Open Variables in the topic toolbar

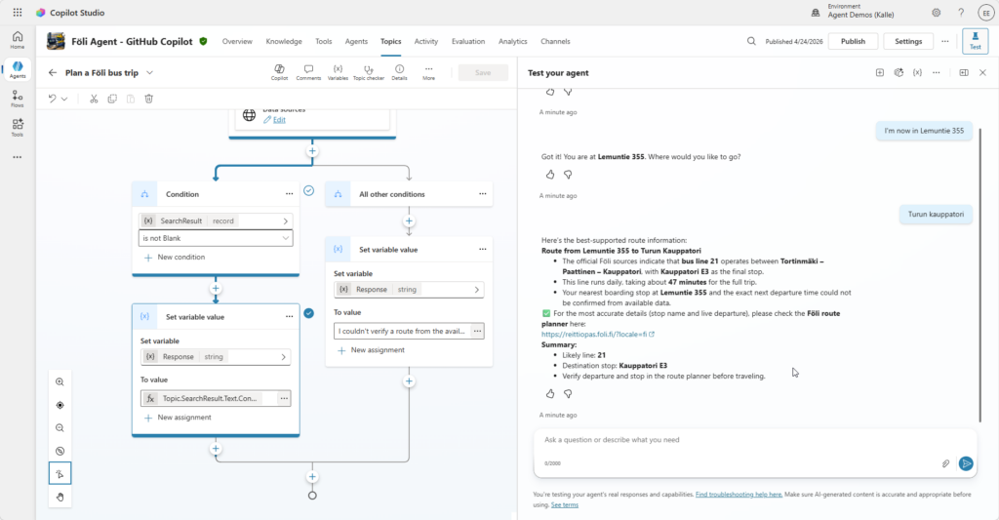pyautogui.click(x=338, y=72)
